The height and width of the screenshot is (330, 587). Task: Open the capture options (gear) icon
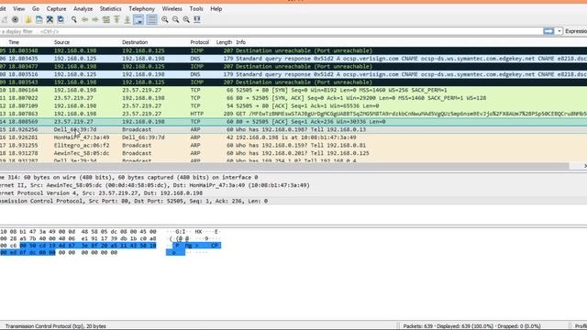(15, 19)
